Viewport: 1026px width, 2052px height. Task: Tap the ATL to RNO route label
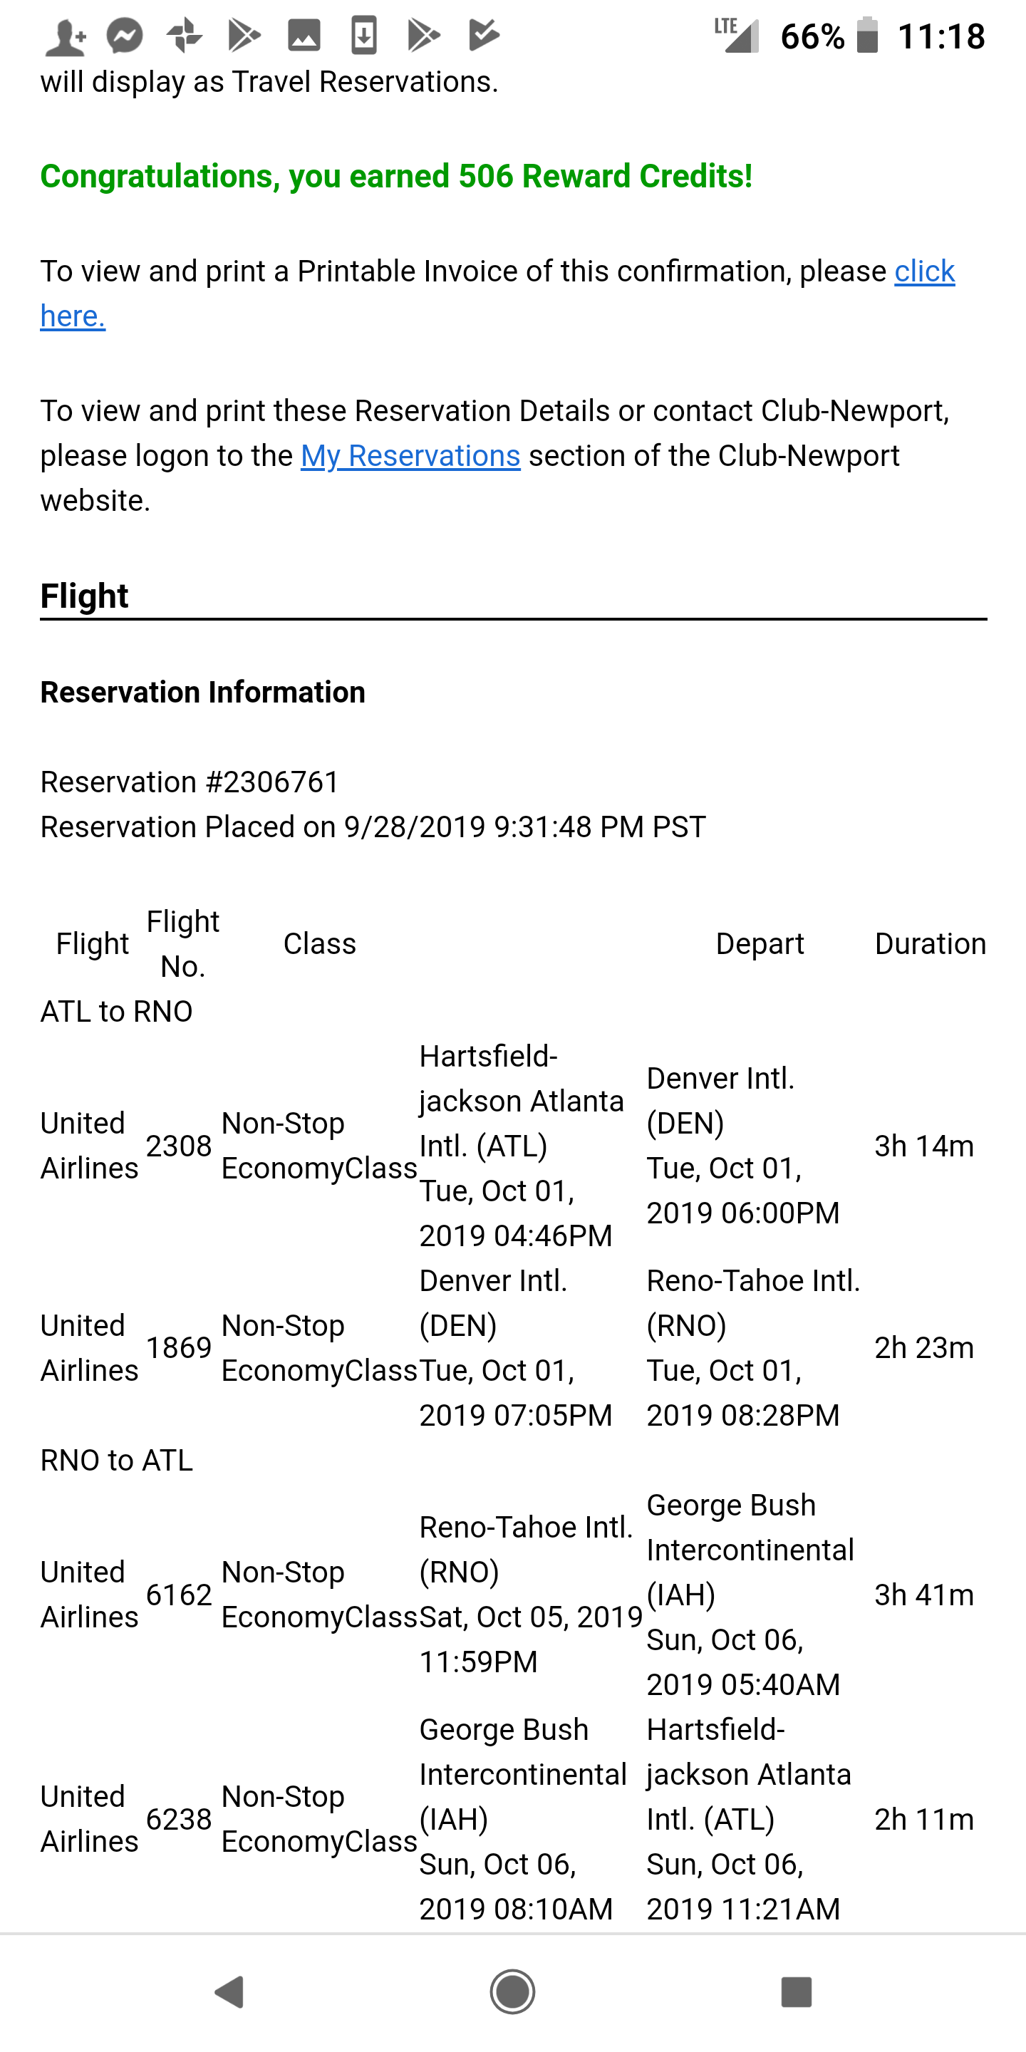[x=117, y=1012]
